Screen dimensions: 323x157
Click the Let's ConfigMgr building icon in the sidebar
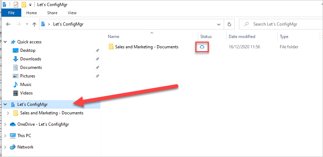click(x=13, y=104)
